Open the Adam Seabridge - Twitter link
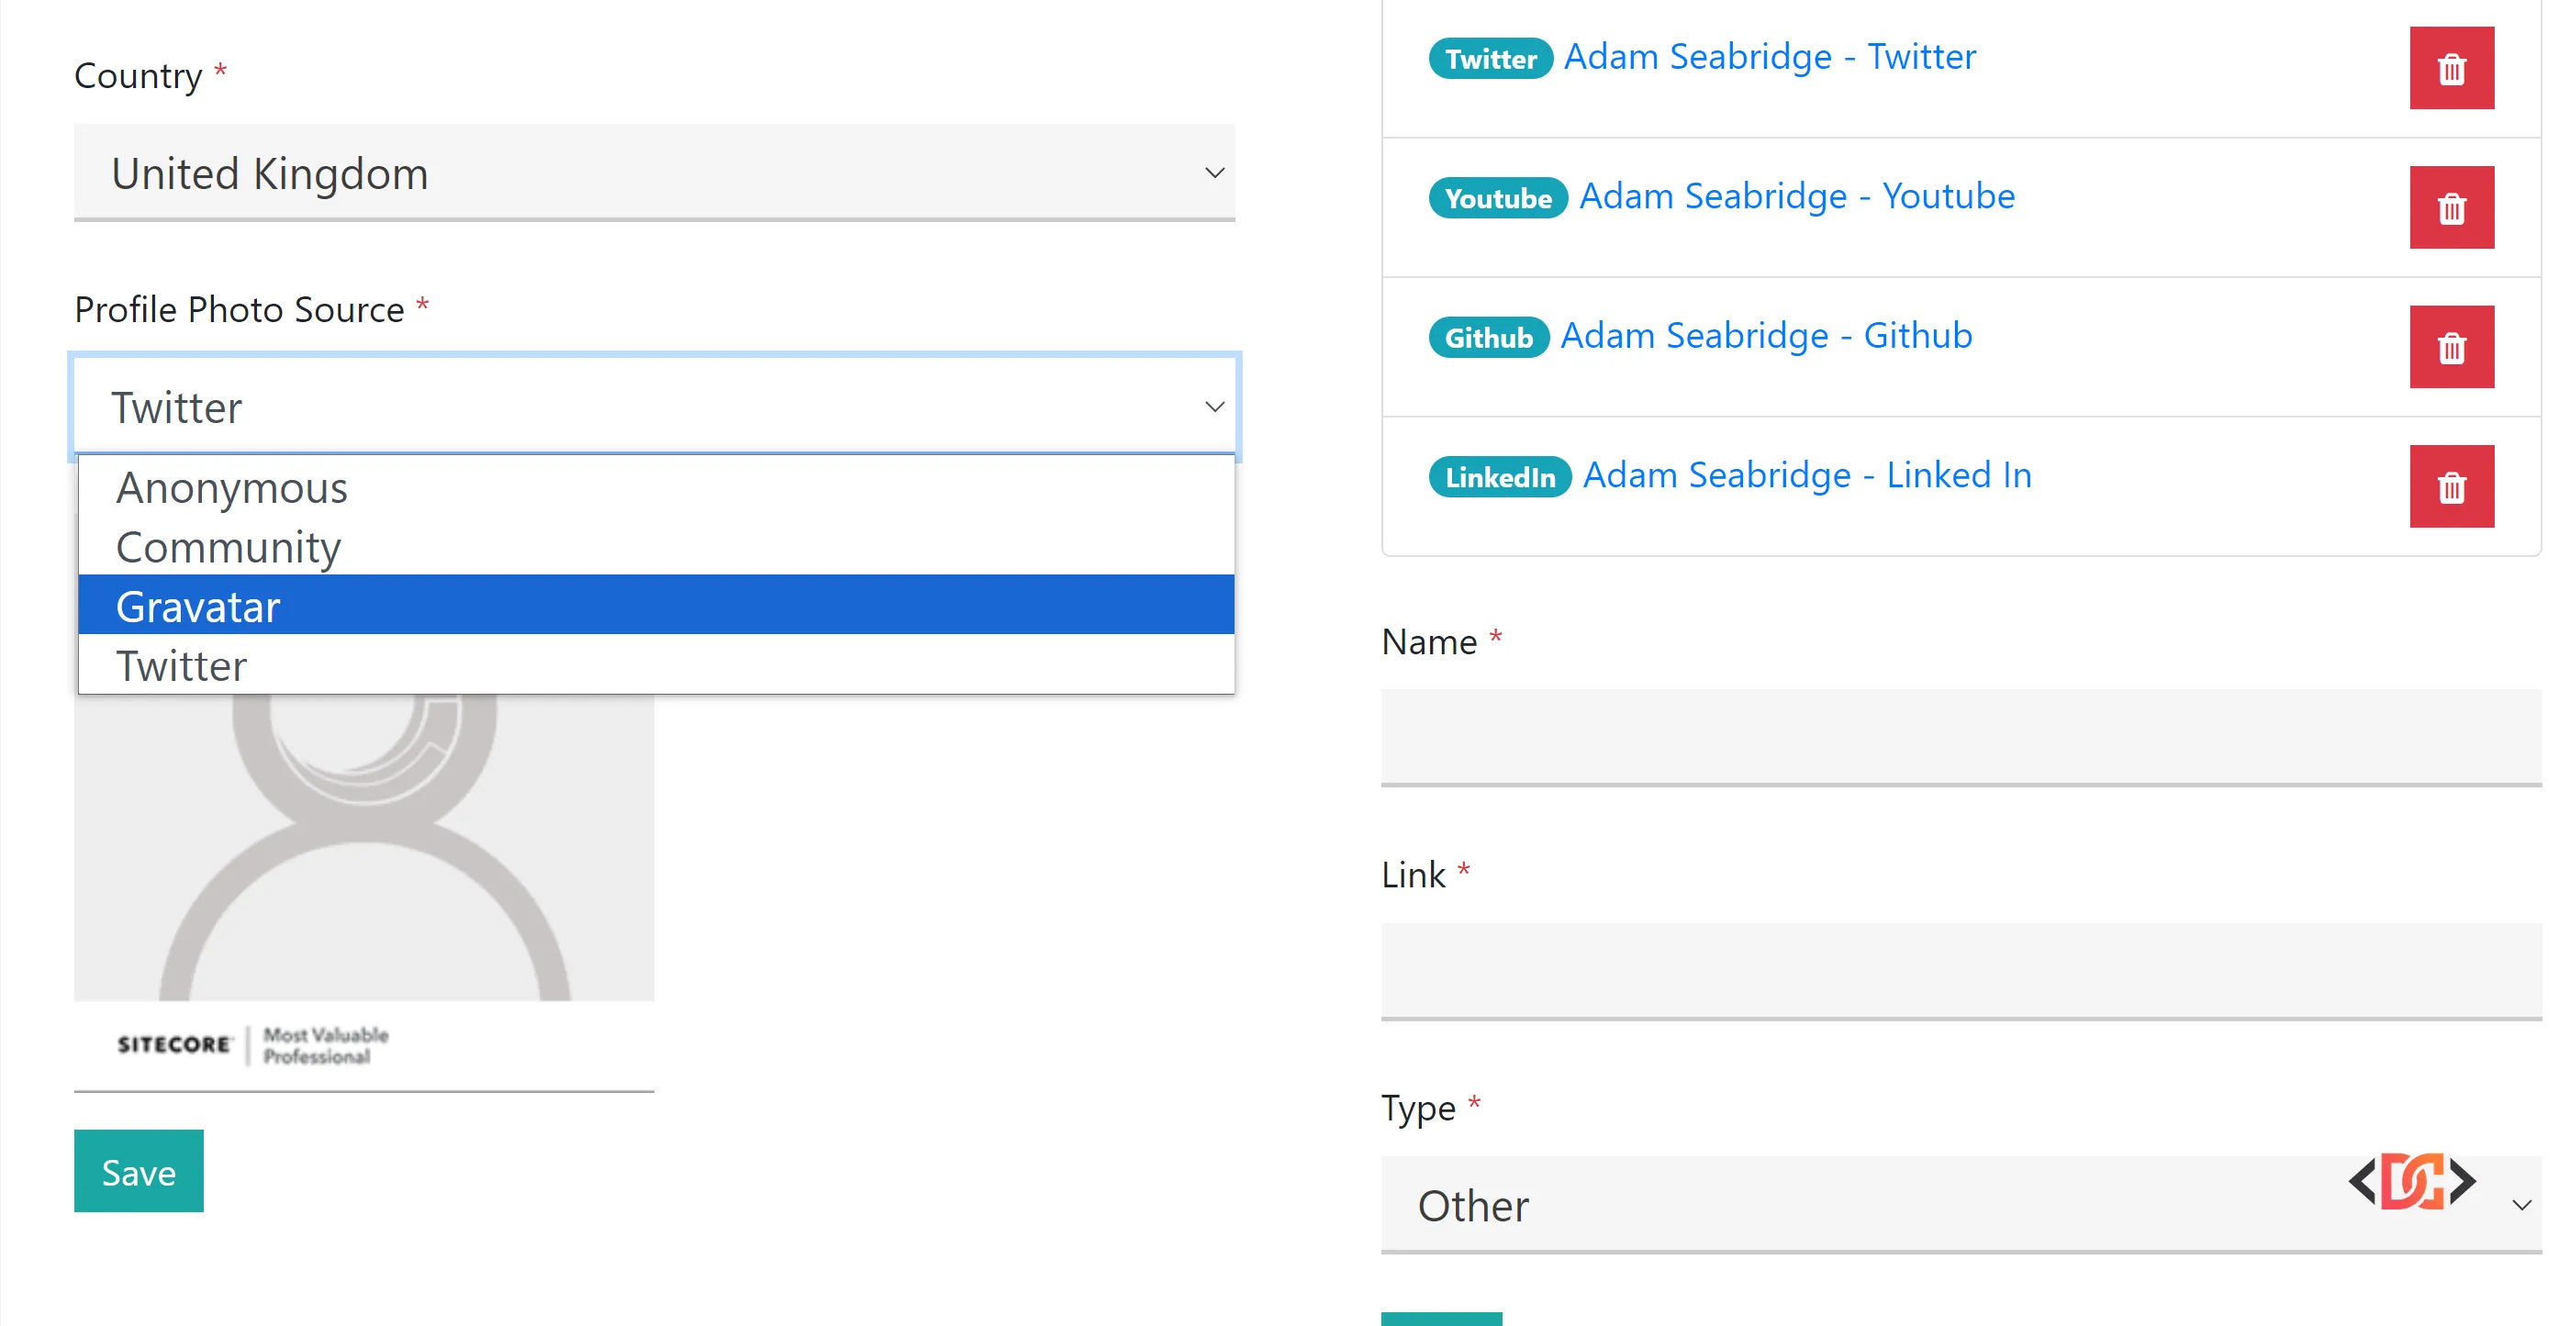Screen dimensions: 2570x1326 (x=1770, y=56)
